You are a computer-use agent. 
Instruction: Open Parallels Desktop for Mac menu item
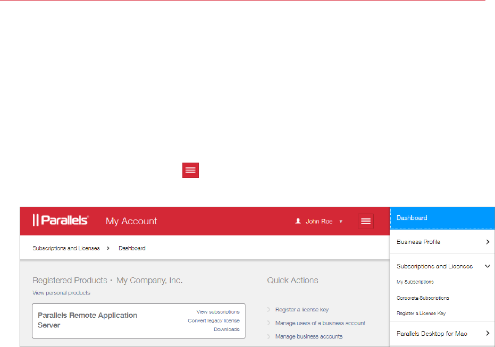click(442, 333)
